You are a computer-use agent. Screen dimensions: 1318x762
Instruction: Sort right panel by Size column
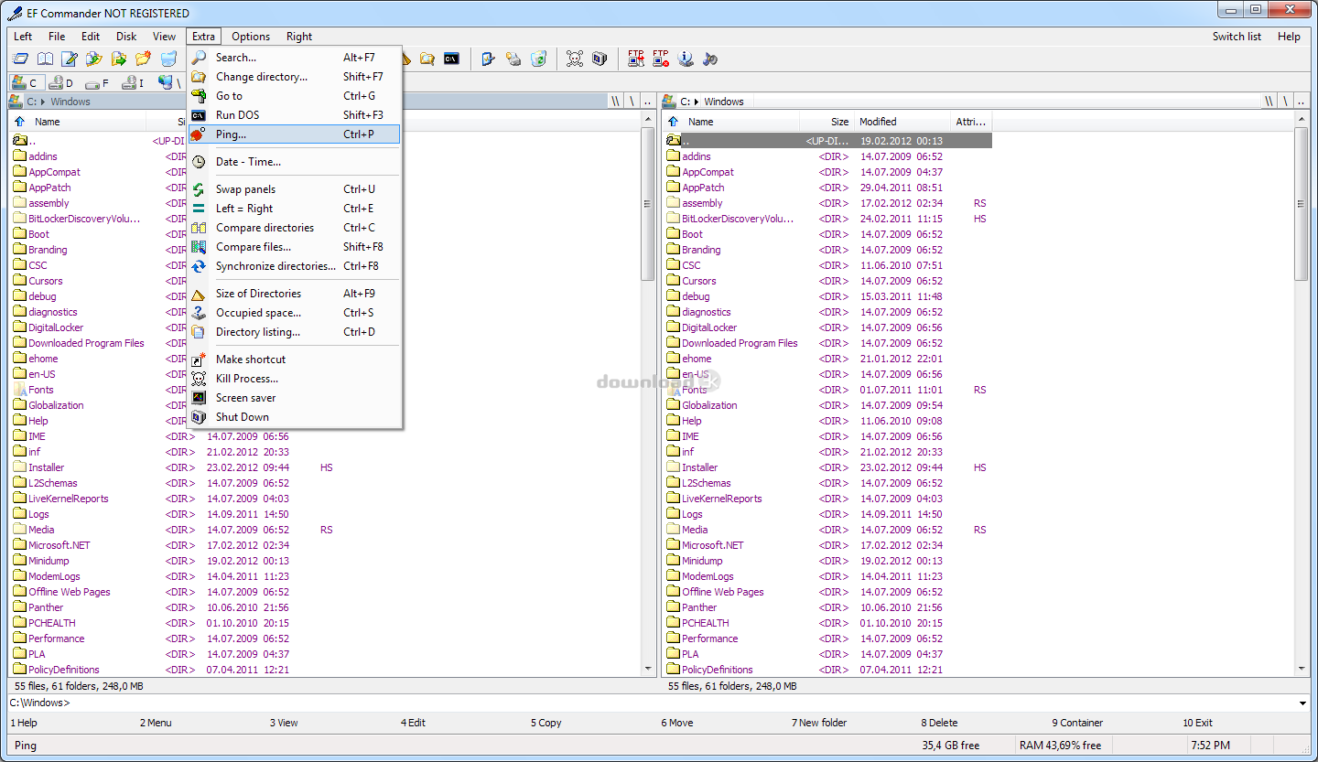(826, 122)
